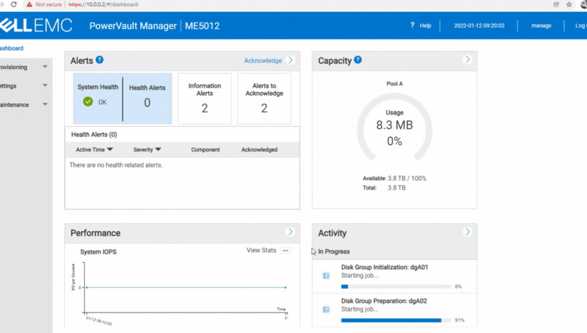The image size is (587, 333).
Task: Expand the Provisioning sidebar menu
Action: coord(45,67)
